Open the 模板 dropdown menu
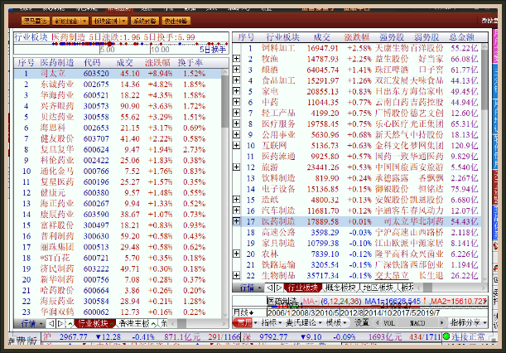 tap(336, 322)
